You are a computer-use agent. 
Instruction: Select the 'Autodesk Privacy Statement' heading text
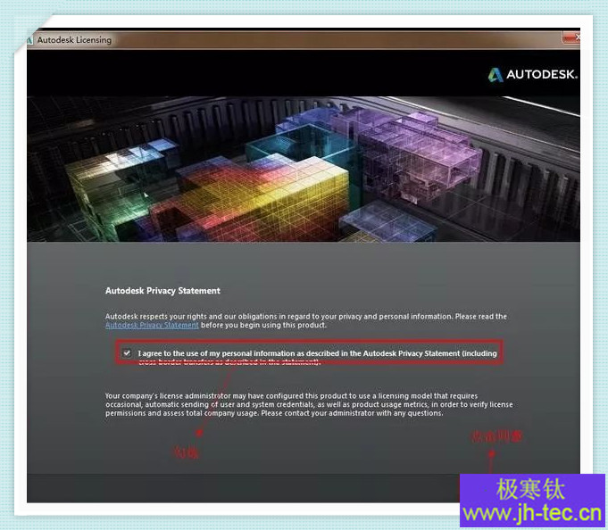162,291
